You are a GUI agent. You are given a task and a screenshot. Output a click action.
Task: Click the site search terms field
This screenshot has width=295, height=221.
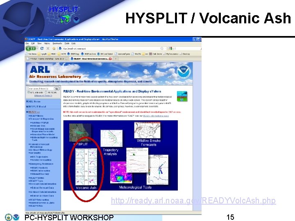[x=40, y=88]
